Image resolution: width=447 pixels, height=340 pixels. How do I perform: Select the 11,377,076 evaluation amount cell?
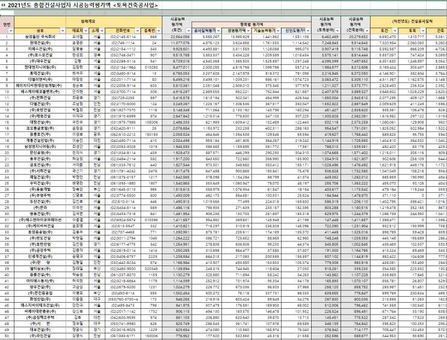(x=177, y=43)
